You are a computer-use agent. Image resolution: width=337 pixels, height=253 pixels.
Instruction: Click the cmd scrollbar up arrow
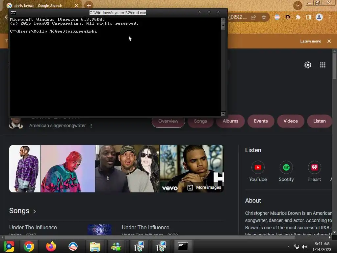click(x=223, y=20)
